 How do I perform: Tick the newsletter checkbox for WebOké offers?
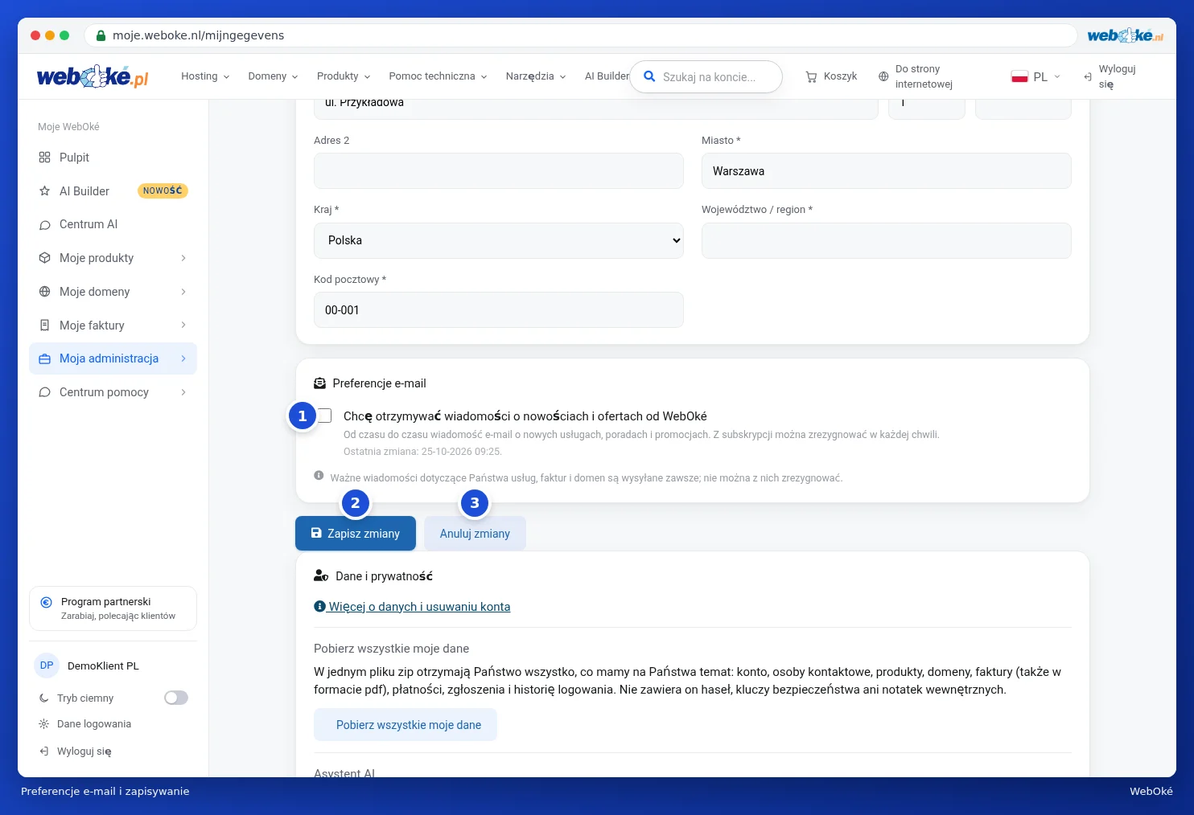pyautogui.click(x=324, y=416)
